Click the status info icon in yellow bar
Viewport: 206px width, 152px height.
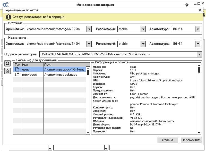pos(8,17)
